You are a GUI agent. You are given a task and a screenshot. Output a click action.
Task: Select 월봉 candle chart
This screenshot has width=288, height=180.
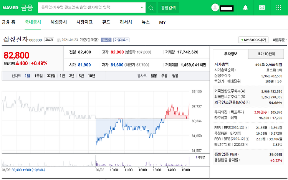pyautogui.click(x=175, y=76)
